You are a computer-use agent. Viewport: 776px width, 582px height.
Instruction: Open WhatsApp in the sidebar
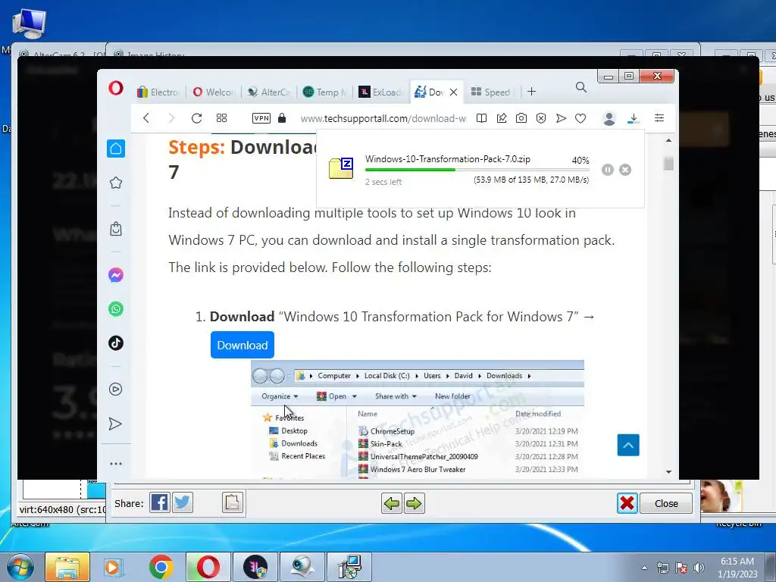[x=116, y=309]
